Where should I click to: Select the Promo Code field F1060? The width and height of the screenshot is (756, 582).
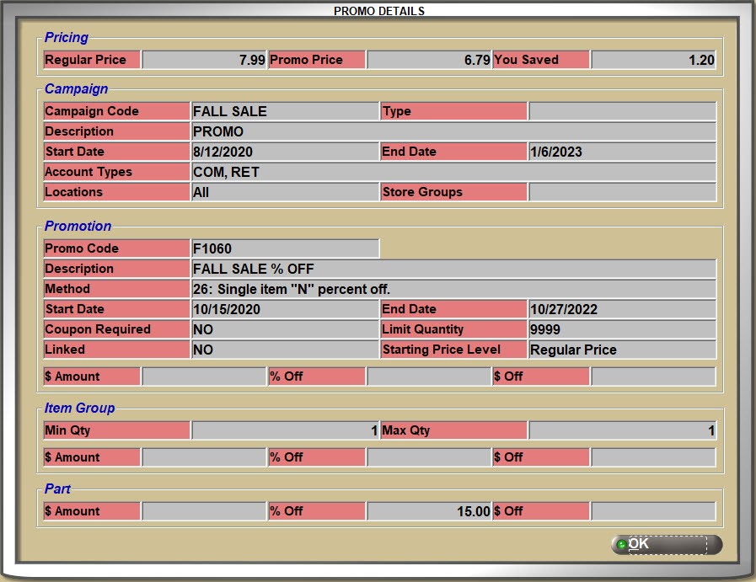click(285, 248)
